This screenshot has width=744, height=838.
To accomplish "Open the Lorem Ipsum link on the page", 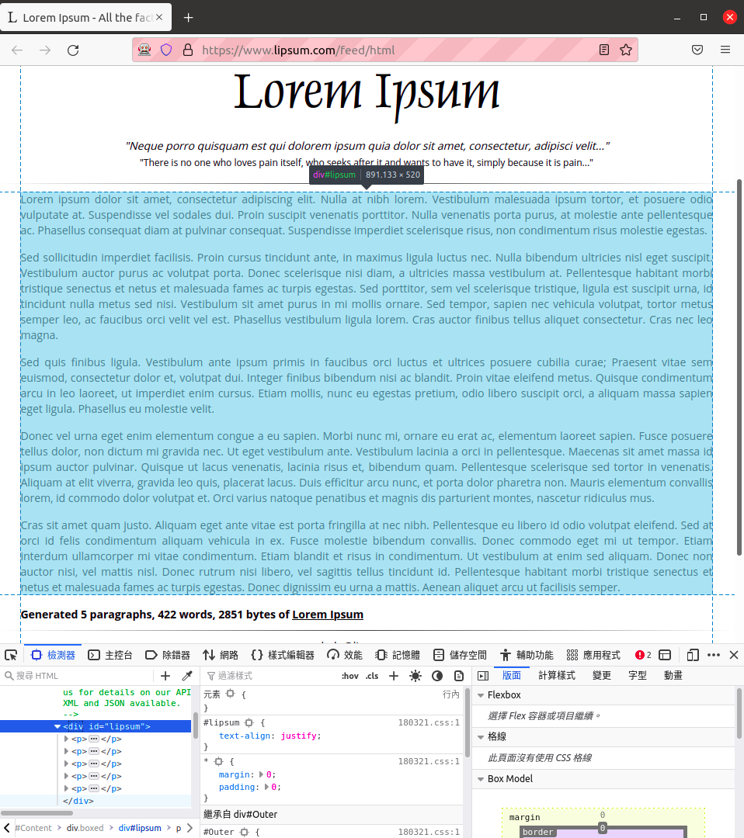I will (327, 615).
